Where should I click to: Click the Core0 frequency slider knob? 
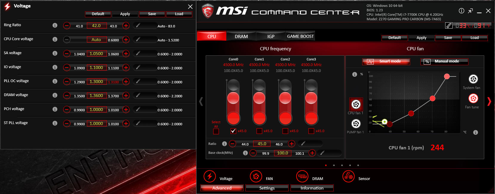tap(233, 98)
